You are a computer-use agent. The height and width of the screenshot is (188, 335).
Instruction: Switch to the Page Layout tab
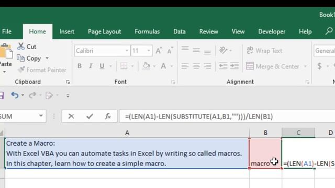105,31
